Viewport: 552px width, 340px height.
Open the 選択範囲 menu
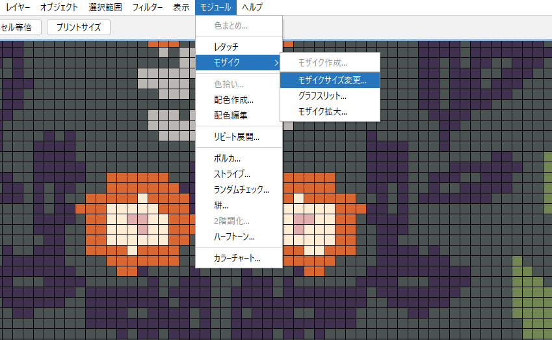[x=105, y=8]
